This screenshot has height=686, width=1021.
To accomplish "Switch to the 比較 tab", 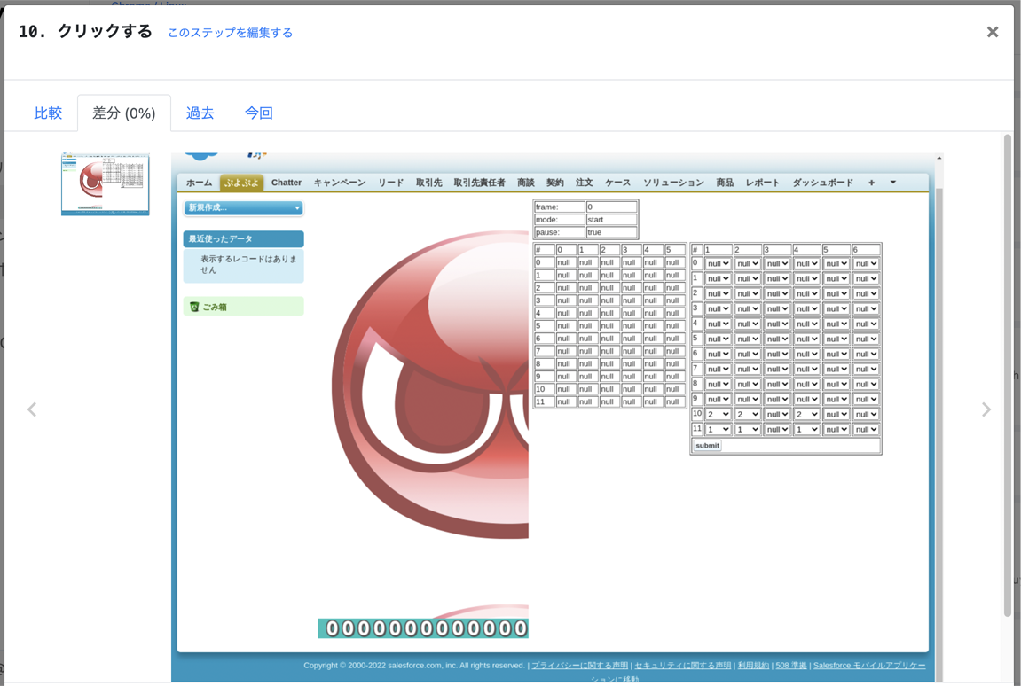I will (x=48, y=113).
